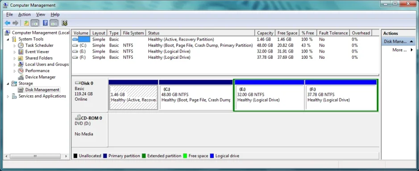Image resolution: width=419 pixels, height=171 pixels.
Task: Click the Back arrow toolbar icon
Action: pos(8,23)
